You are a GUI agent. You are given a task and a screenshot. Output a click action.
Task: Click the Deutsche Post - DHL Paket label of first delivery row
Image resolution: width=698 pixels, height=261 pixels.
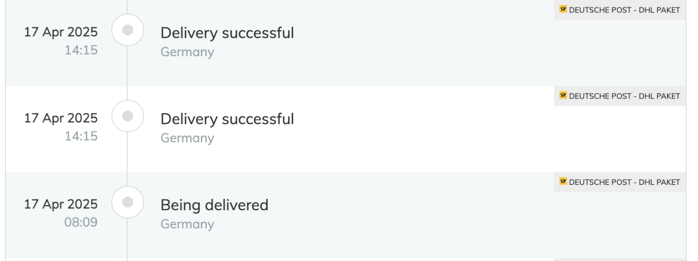620,9
